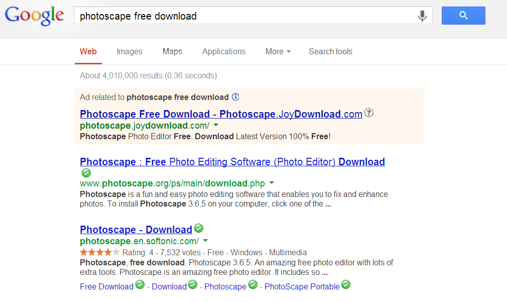The height and width of the screenshot is (302, 507).
Task: Click the photoscape.en.softonic.com green URL
Action: [140, 241]
